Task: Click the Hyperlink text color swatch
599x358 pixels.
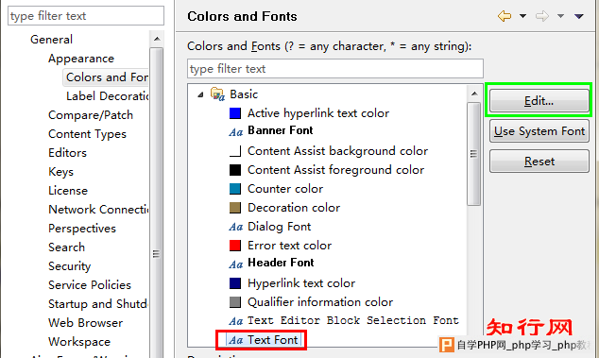Action: 235,283
